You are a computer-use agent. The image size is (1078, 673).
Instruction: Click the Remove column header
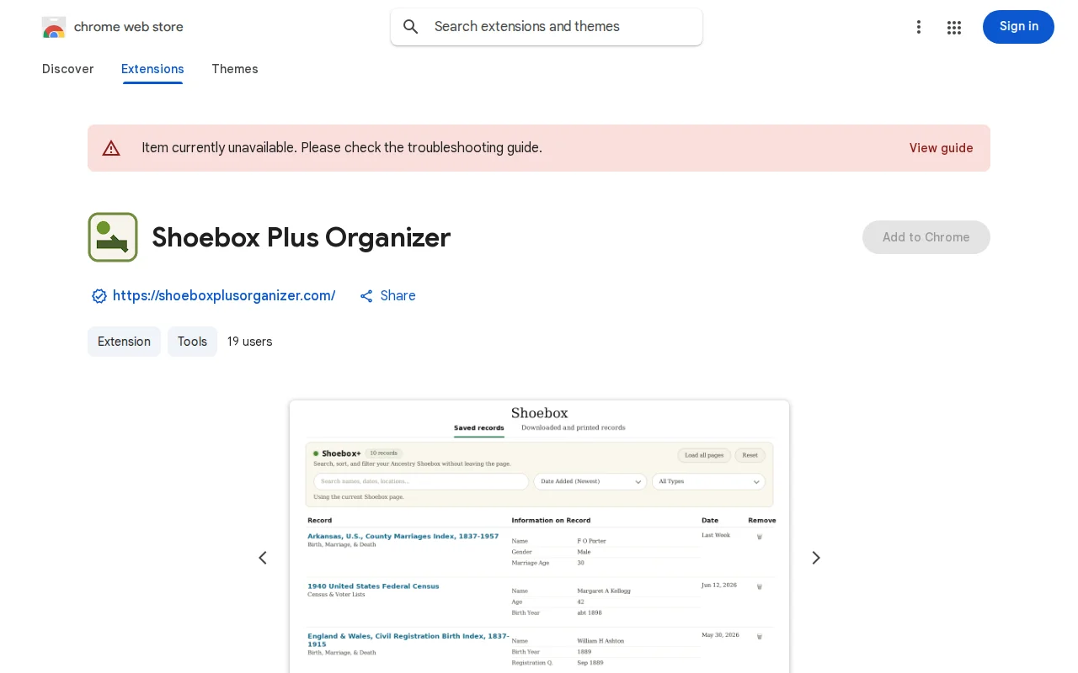click(762, 521)
